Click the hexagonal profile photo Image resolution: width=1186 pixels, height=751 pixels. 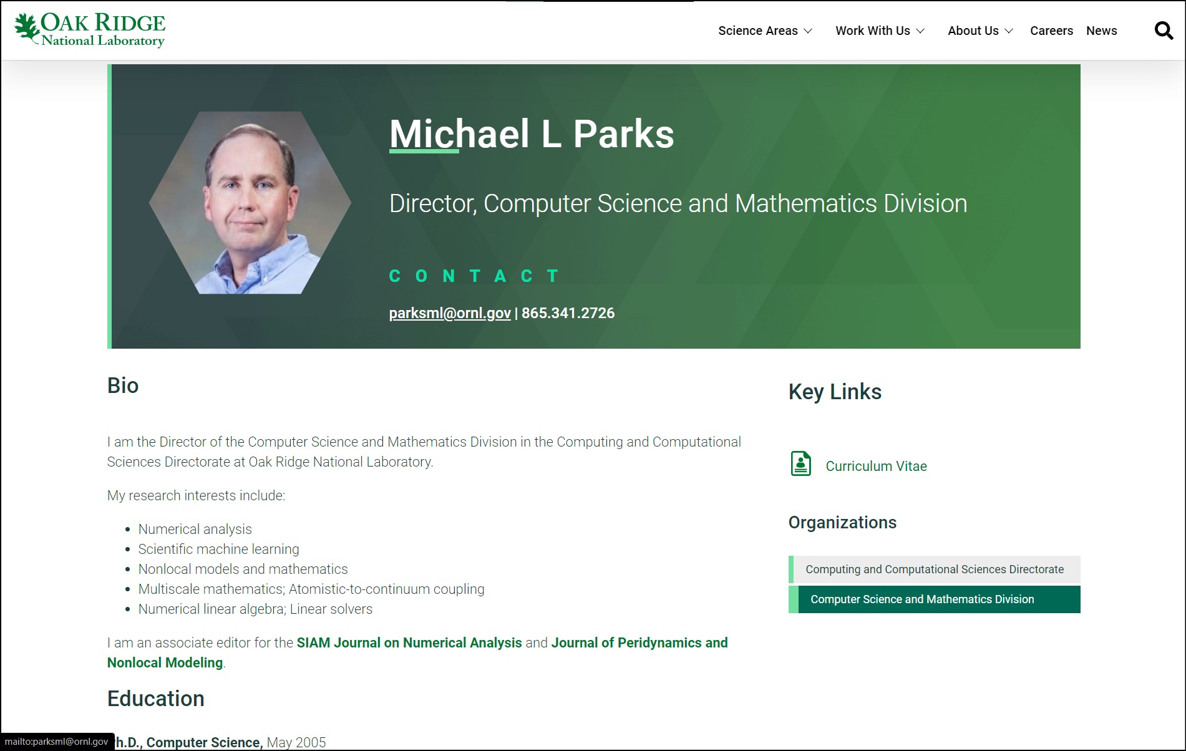pos(250,203)
